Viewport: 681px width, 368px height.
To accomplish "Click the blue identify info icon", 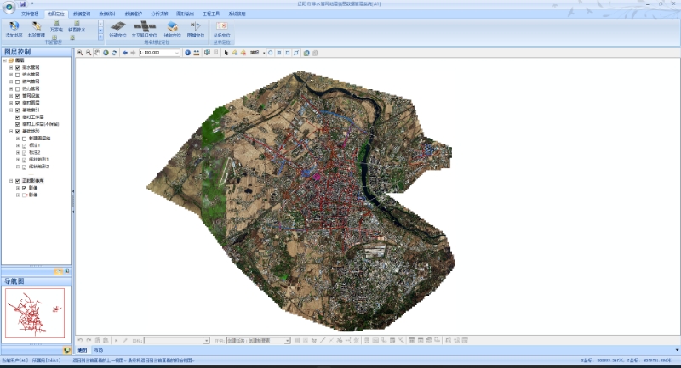I will [187, 53].
